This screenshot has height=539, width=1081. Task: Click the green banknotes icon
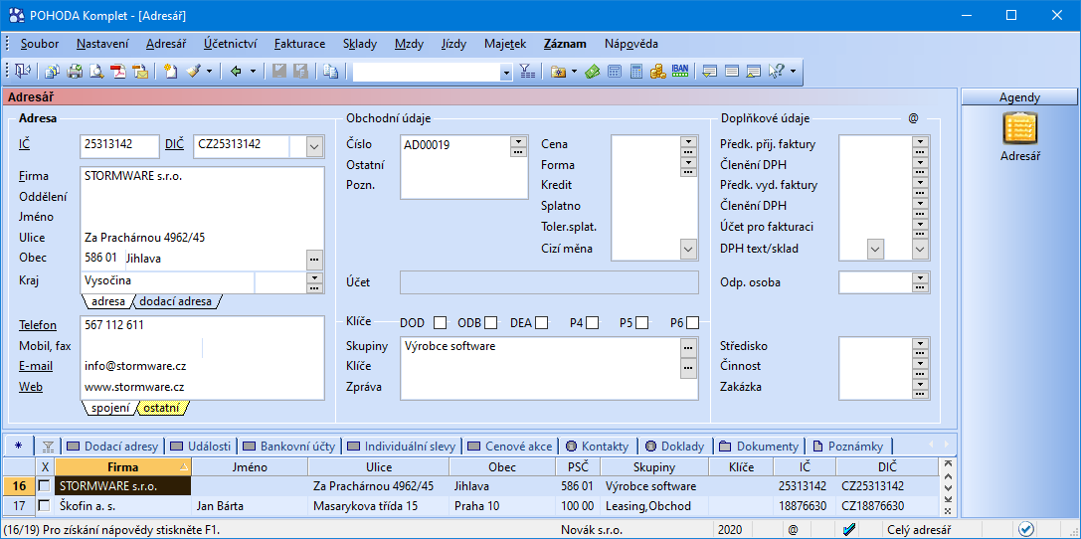[x=592, y=71]
